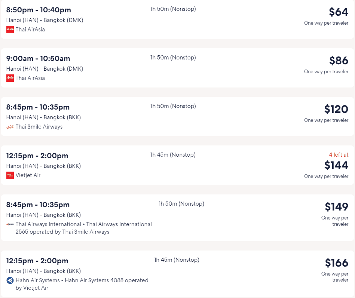Click 'Thai Smile Airways' airline name text
Screen dimensions: 355x298
39,127
